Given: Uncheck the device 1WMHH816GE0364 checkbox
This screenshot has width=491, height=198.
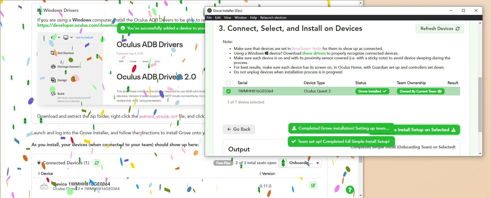Looking at the screenshot, I should click(x=229, y=91).
